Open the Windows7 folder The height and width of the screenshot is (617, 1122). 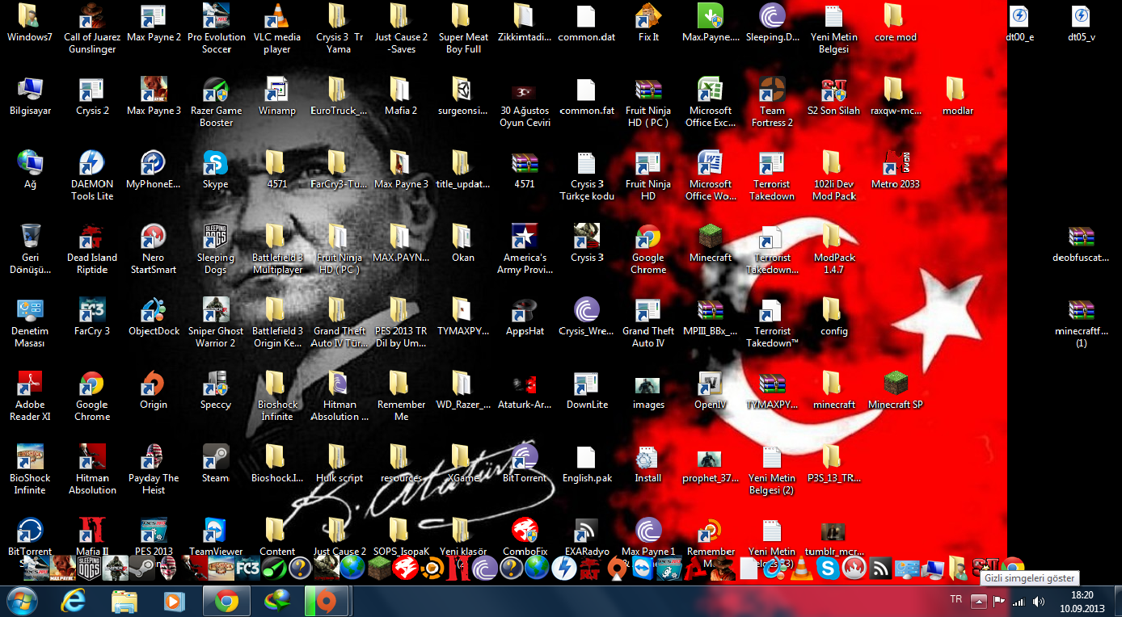tap(30, 23)
